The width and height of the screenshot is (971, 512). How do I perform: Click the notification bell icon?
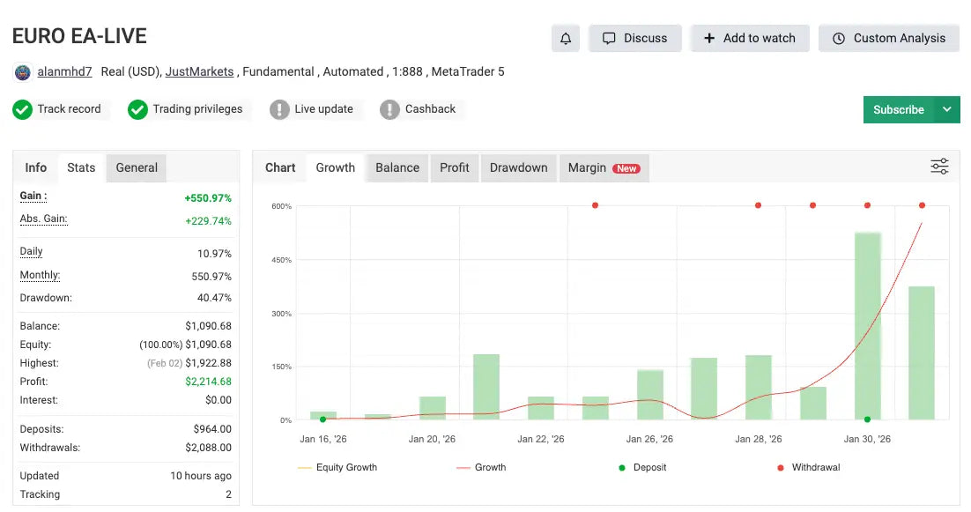coord(566,38)
